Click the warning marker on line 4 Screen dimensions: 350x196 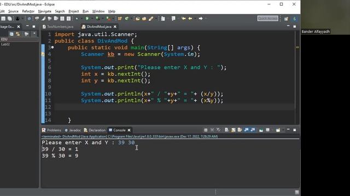coord(43,54)
